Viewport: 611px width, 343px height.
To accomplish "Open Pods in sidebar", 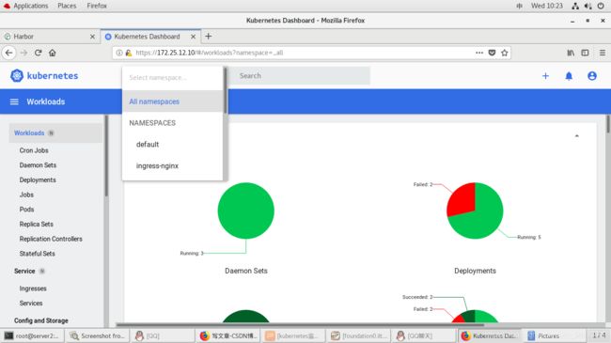I will pyautogui.click(x=26, y=210).
